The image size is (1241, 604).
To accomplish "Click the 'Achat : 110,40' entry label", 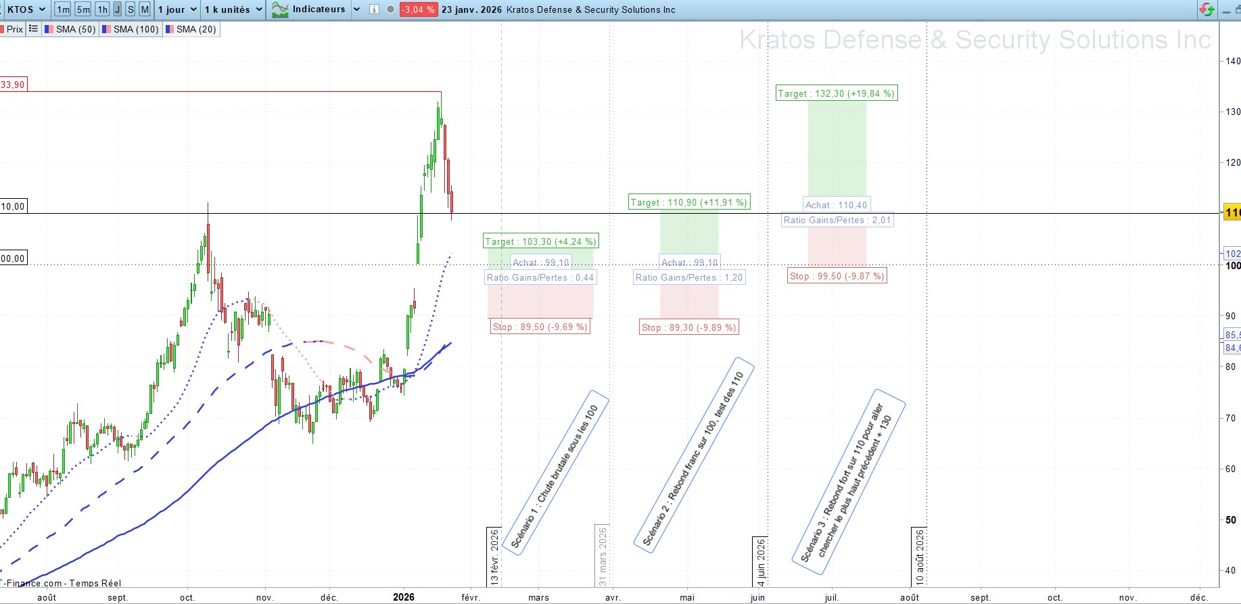I will click(x=836, y=205).
